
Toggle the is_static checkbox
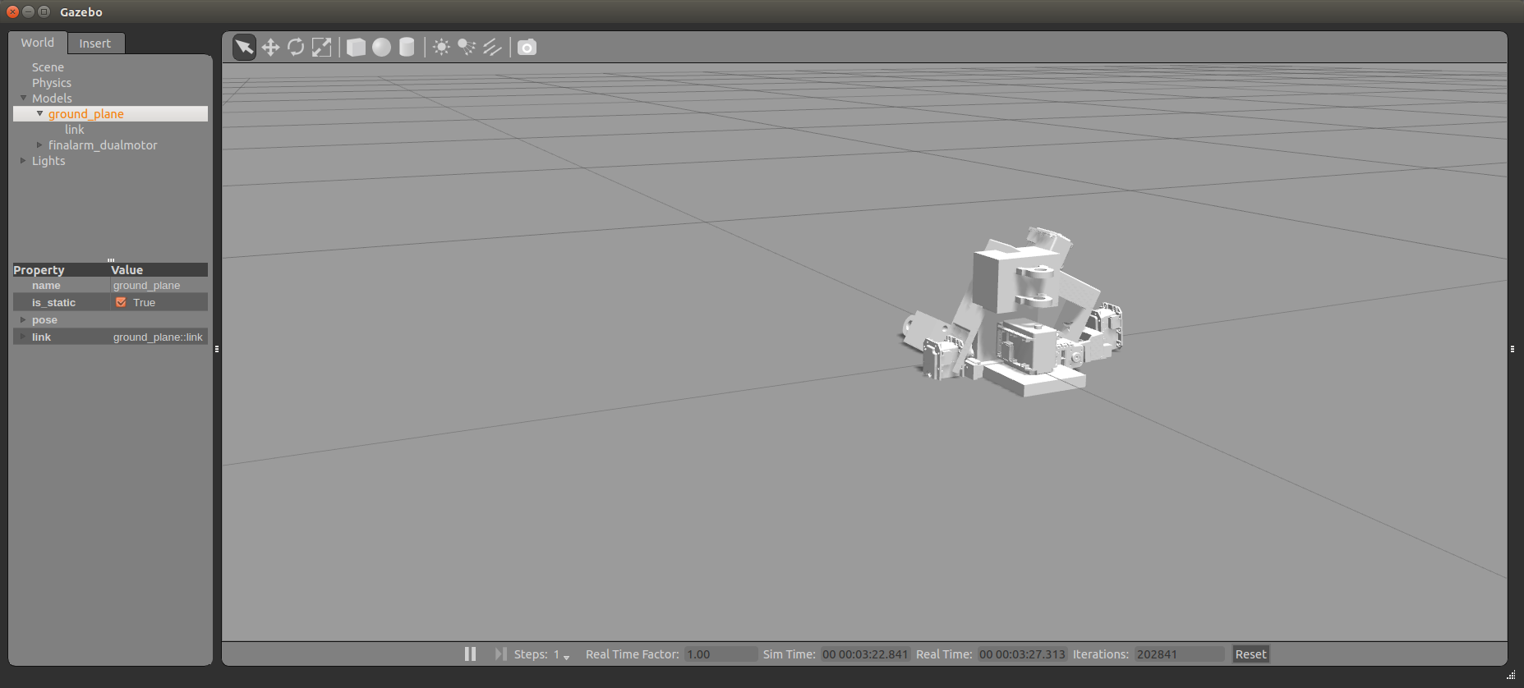[122, 302]
